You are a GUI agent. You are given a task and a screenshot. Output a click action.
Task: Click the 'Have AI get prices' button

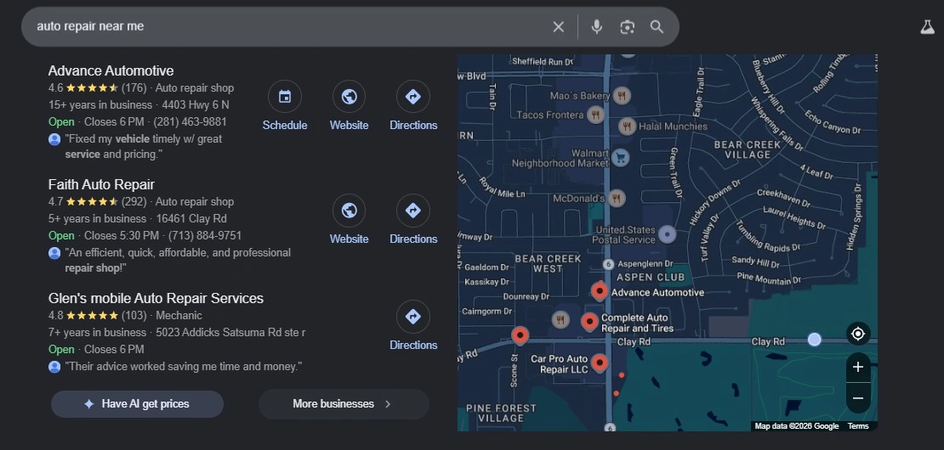click(137, 404)
